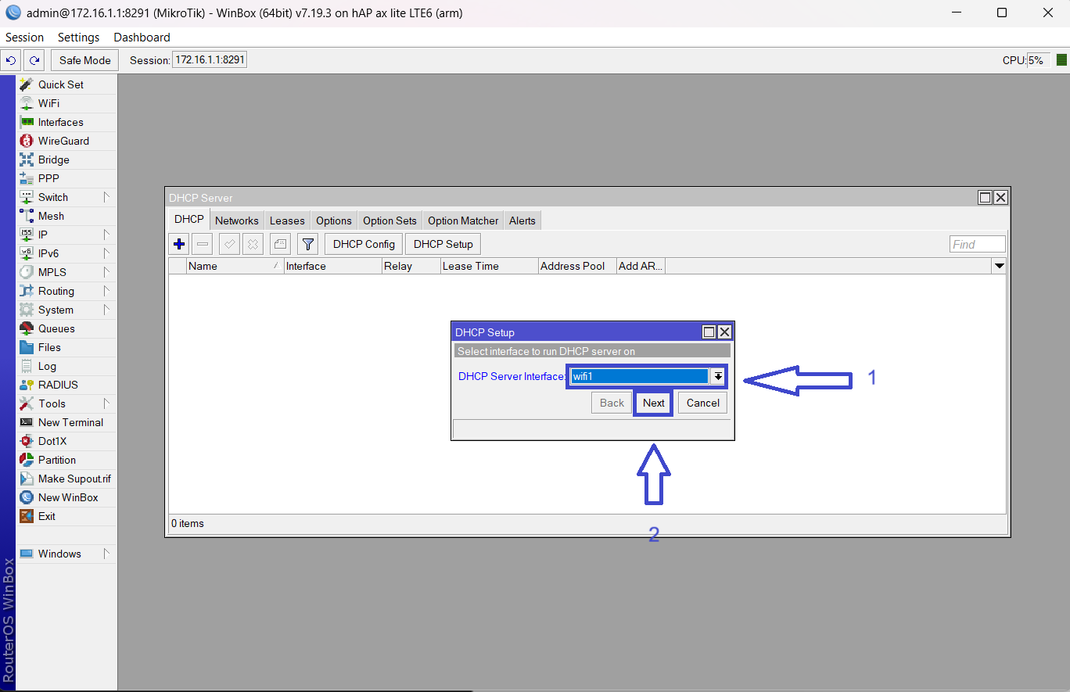Open the RADIUS sidebar item
1070x692 pixels.
pyautogui.click(x=66, y=385)
